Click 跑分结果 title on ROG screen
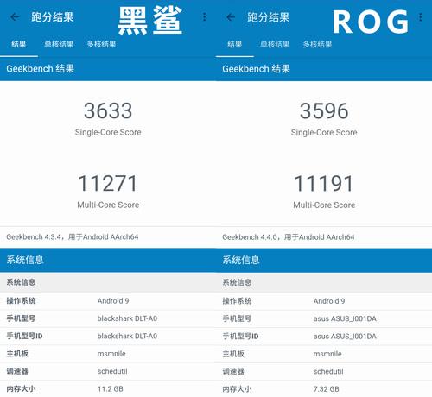432x397 pixels. (269, 17)
